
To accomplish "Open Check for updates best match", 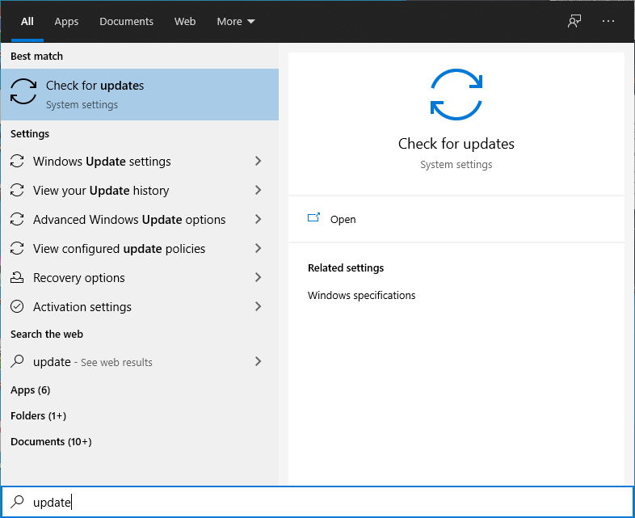I will 140,95.
